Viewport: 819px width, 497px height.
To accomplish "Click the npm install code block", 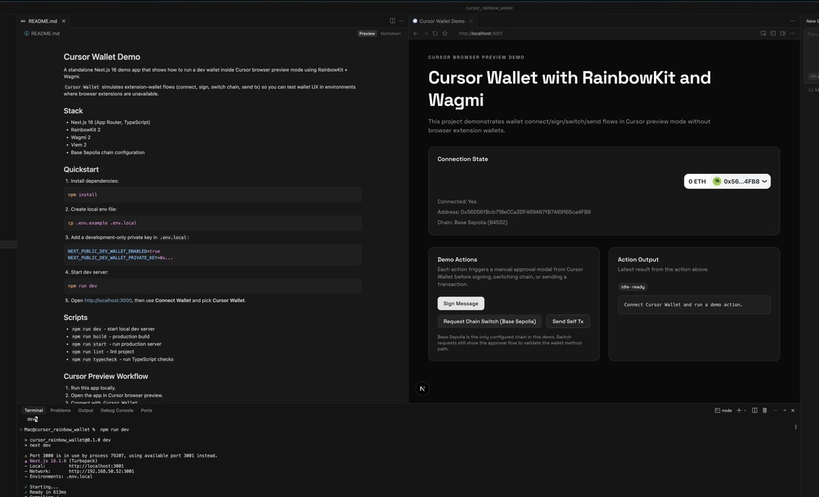I will pyautogui.click(x=212, y=194).
